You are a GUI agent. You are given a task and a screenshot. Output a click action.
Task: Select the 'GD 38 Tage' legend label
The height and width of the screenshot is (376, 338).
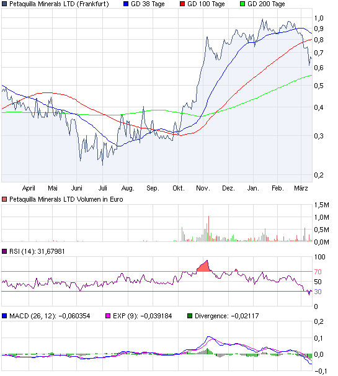148,4
